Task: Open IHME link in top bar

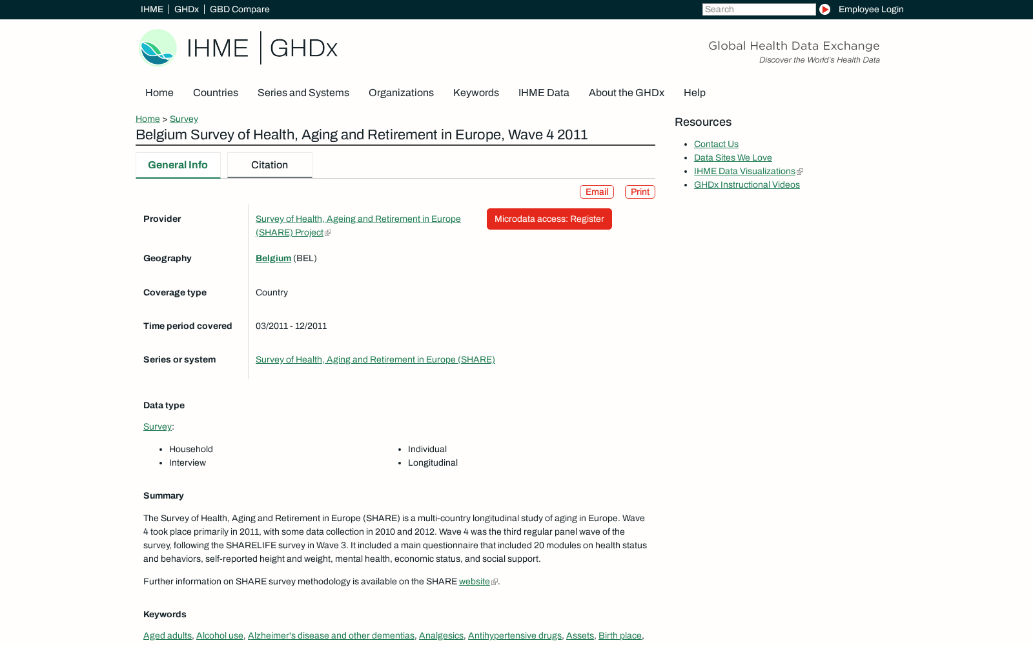Action: 152,10
